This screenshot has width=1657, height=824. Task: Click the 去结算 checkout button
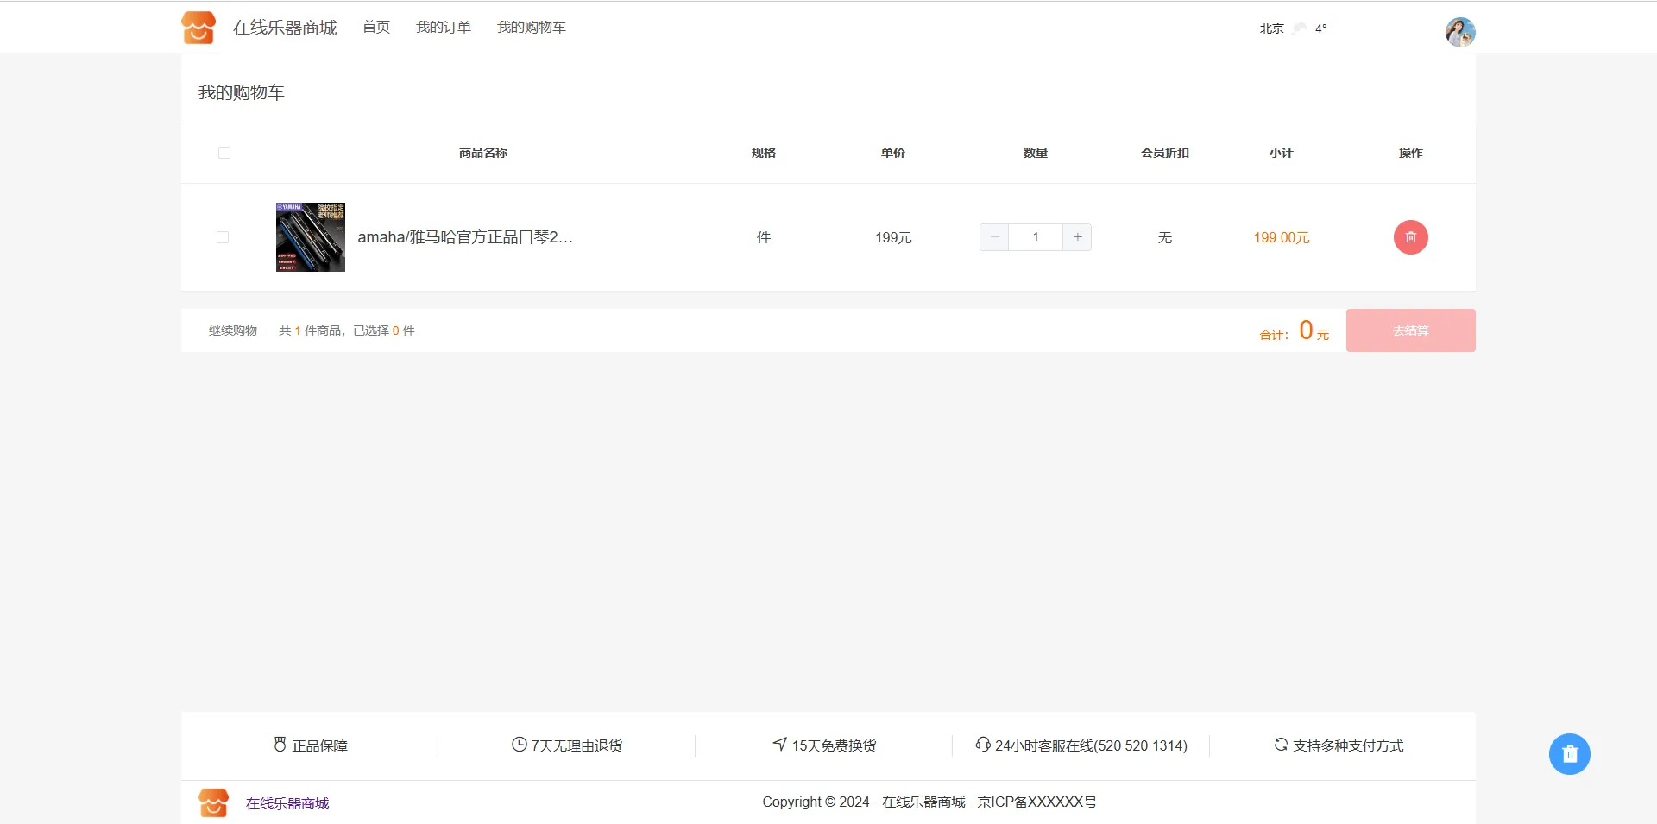click(x=1410, y=330)
